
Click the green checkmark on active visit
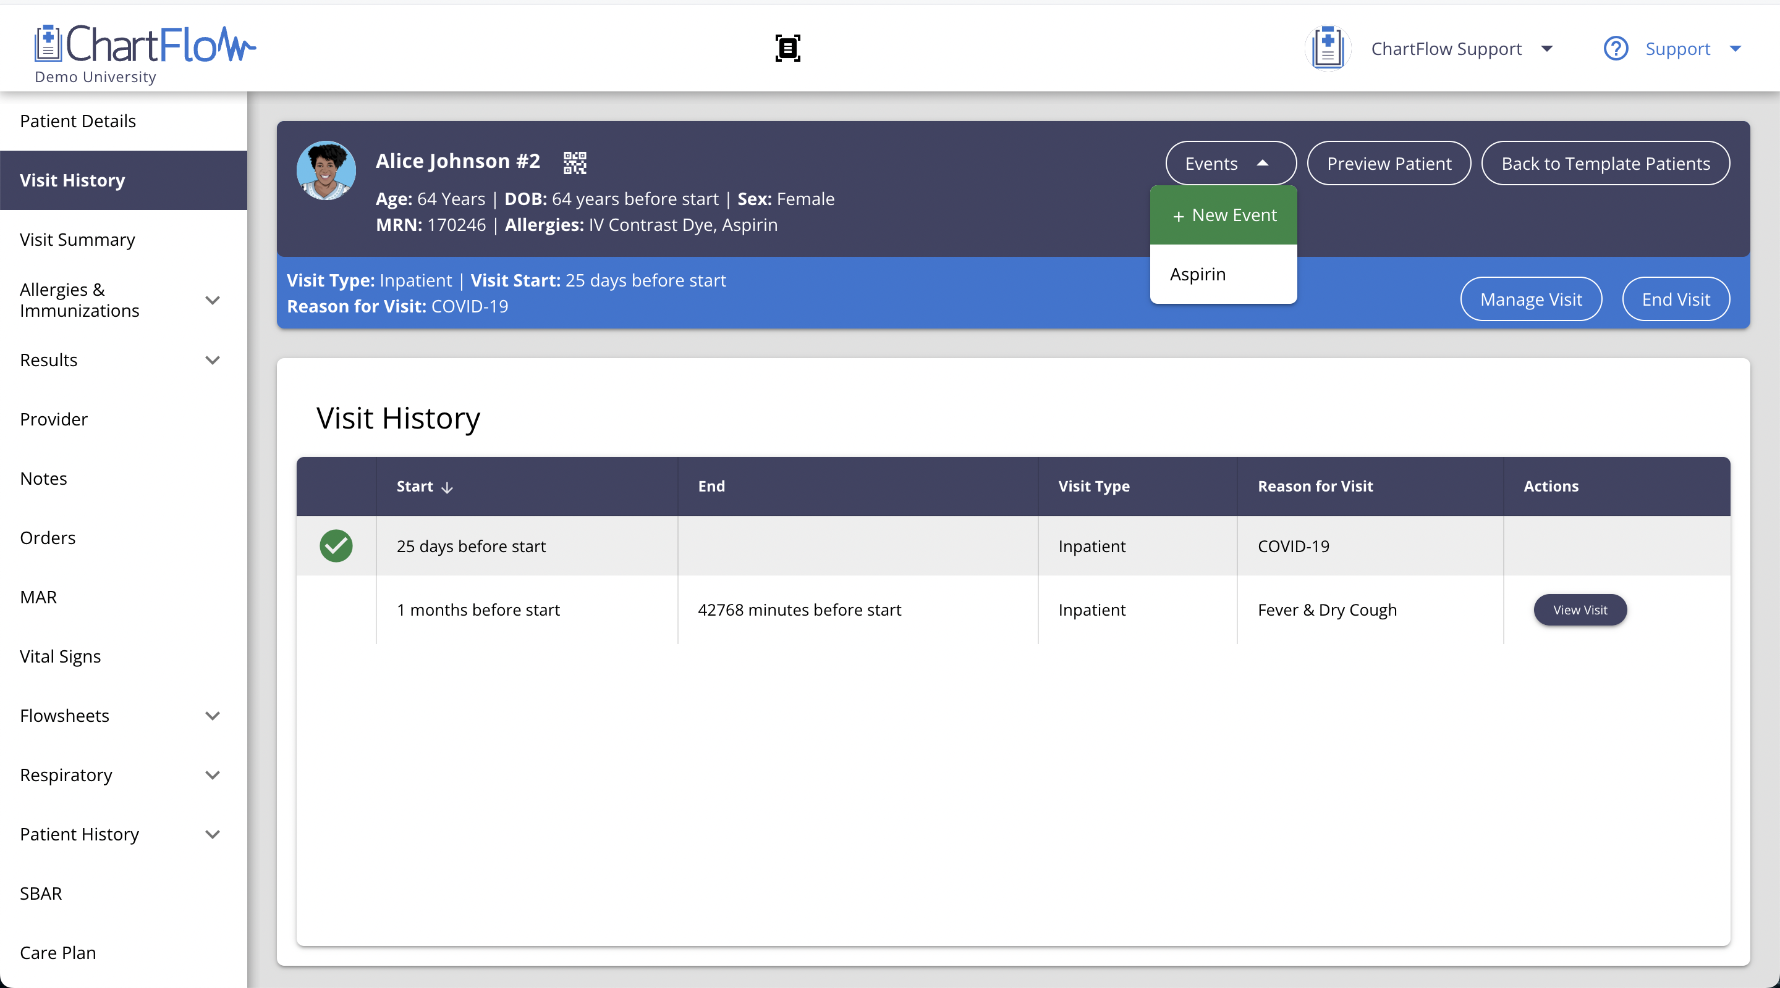coord(336,546)
